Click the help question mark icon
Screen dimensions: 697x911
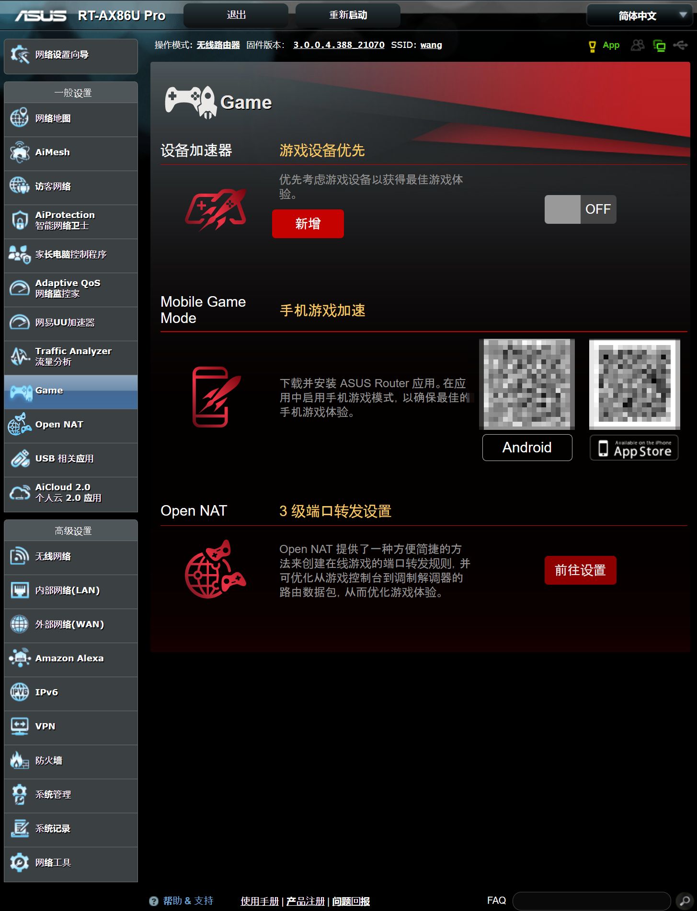[x=154, y=901]
